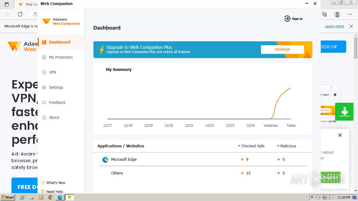
Task: Click green download button on webpage
Action: pos(344,112)
